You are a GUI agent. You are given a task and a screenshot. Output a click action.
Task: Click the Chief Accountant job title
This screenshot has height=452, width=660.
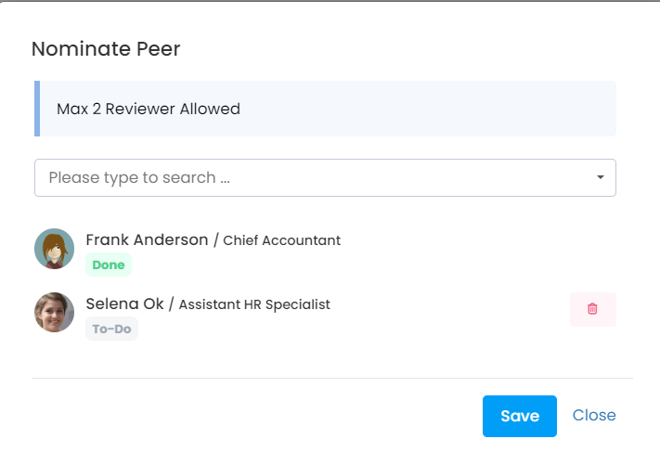click(282, 240)
